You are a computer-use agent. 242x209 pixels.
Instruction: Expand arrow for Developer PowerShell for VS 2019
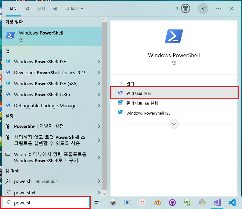pos(99,72)
